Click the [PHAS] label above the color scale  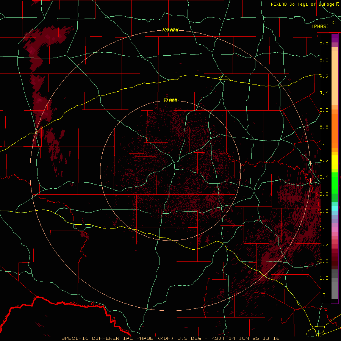tap(320, 26)
